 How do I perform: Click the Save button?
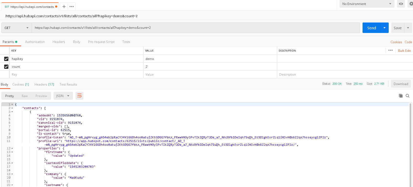(398, 28)
